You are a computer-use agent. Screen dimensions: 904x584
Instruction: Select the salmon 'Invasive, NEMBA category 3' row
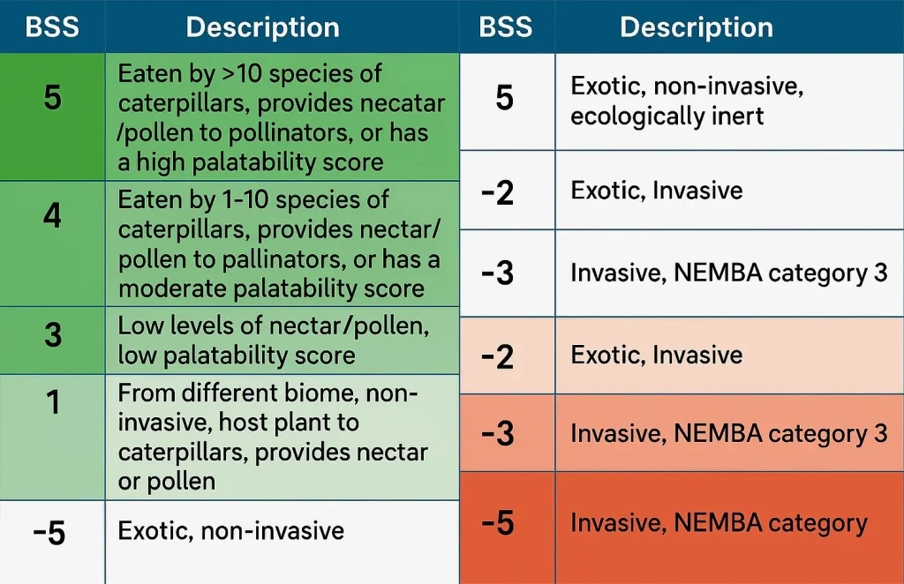[x=682, y=433]
